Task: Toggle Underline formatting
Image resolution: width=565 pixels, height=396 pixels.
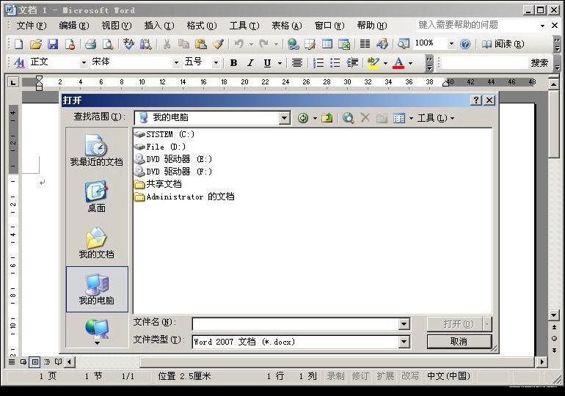Action: coord(267,63)
